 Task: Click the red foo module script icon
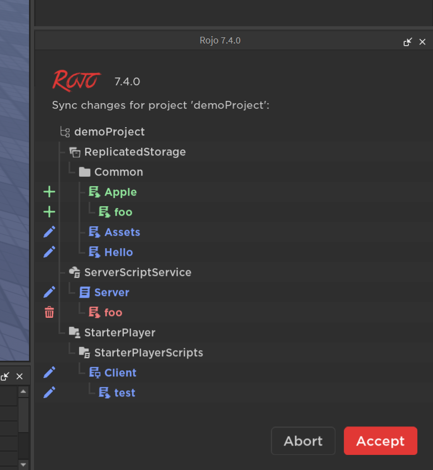[94, 312]
